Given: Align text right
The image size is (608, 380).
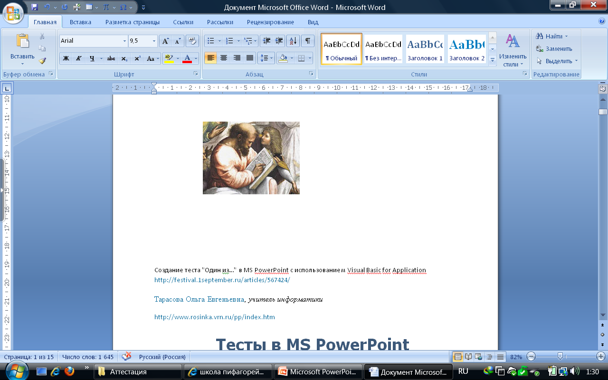Looking at the screenshot, I should tap(237, 58).
